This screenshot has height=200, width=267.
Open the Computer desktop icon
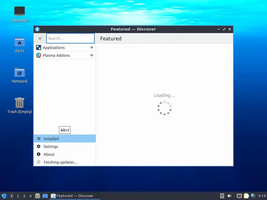click(20, 14)
